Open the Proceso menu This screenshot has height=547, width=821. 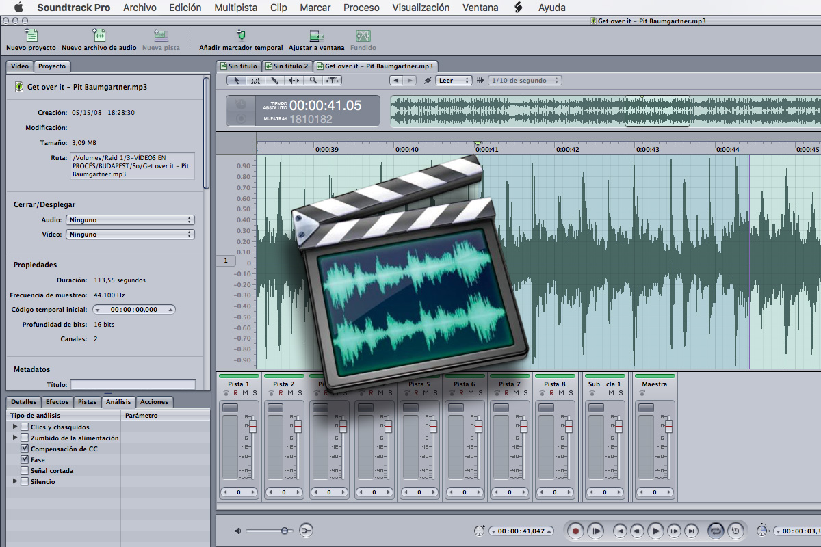pyautogui.click(x=361, y=8)
